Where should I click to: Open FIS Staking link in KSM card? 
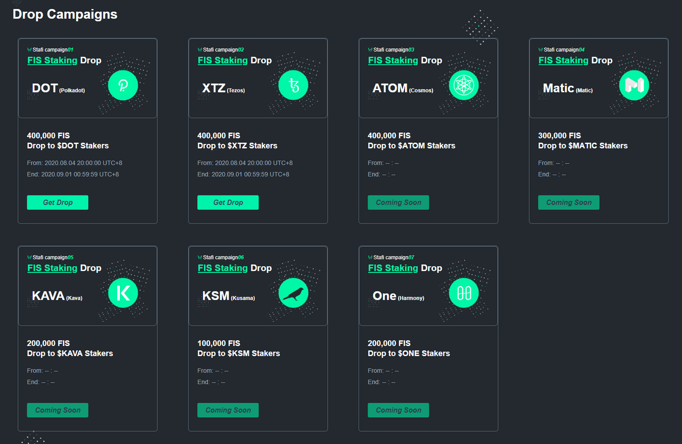coord(223,268)
